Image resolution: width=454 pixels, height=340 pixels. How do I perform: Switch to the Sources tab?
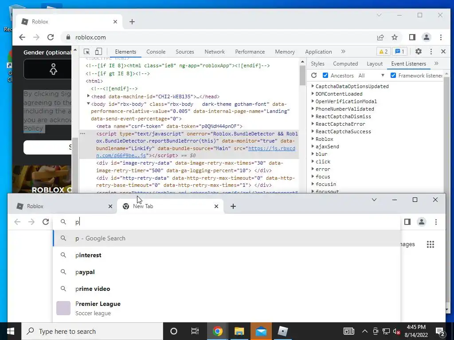[185, 52]
